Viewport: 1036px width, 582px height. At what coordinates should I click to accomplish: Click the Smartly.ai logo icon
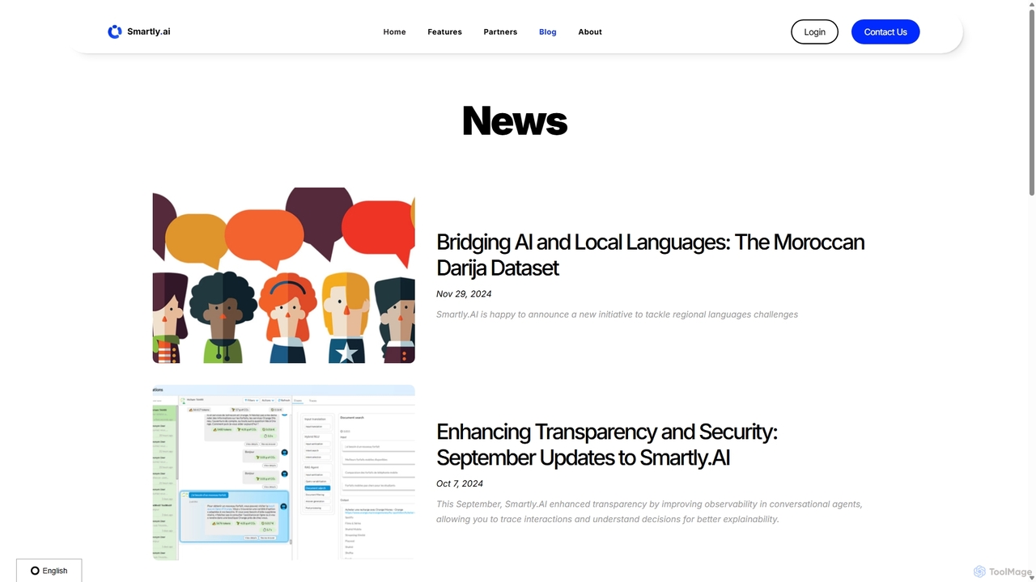point(115,32)
